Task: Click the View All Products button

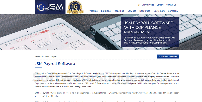Action: (168, 57)
